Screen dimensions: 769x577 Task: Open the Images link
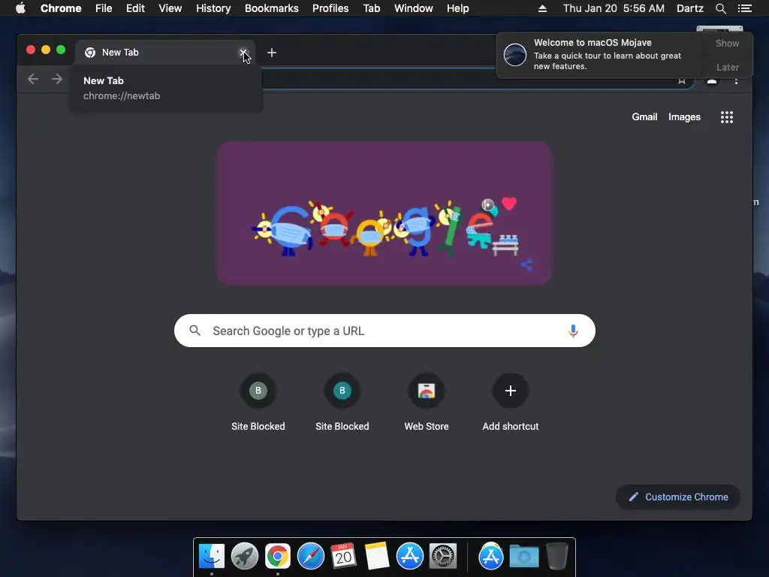click(x=684, y=116)
